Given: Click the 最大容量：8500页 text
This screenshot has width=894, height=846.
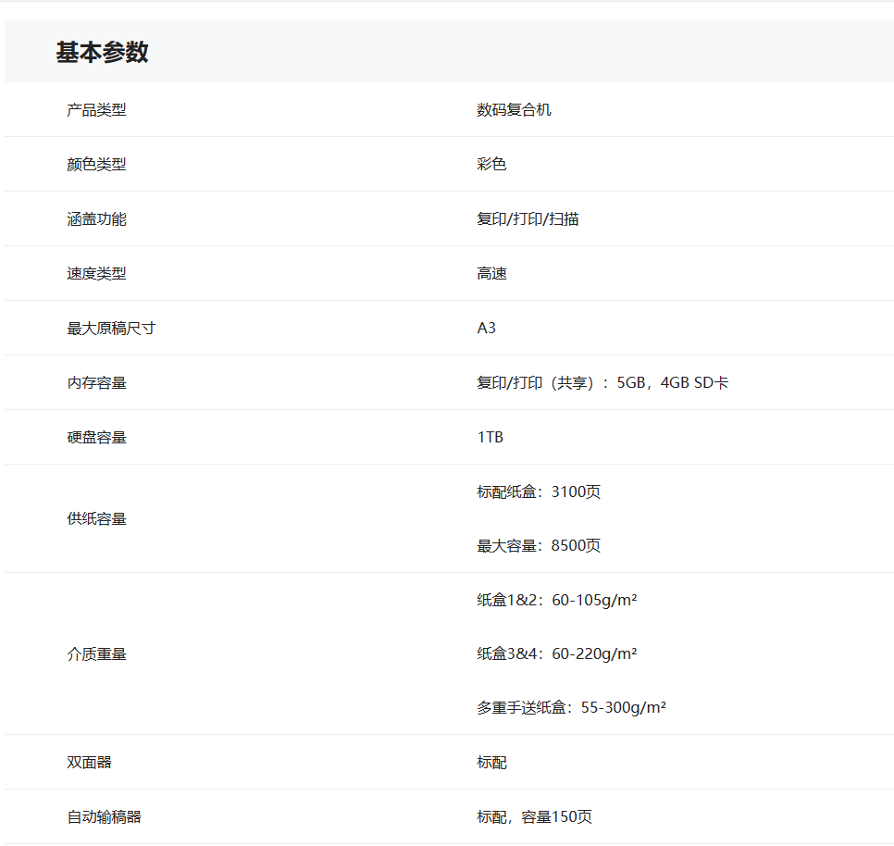Looking at the screenshot, I should [539, 546].
